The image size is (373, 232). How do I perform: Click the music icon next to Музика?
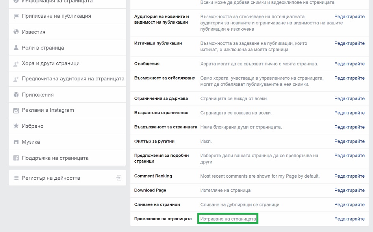(x=16, y=142)
